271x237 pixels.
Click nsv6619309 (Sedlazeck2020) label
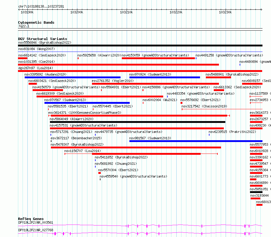60,93
